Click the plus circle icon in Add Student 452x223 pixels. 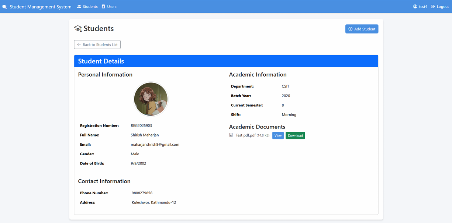point(351,29)
